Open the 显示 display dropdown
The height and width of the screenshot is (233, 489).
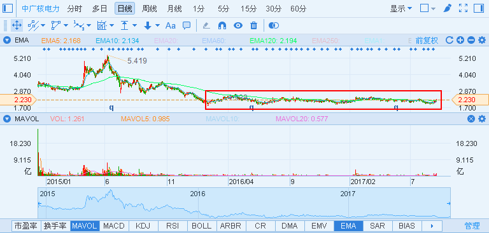[x=401, y=8]
